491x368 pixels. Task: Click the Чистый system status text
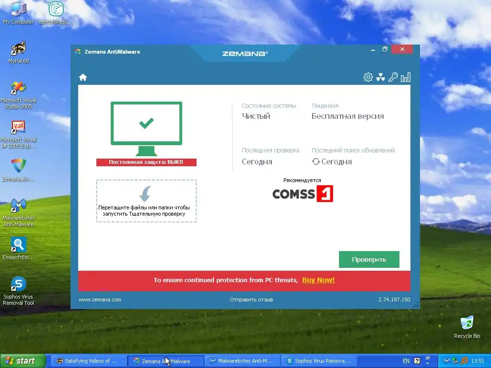[256, 116]
